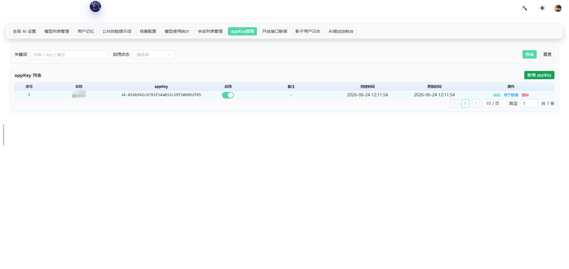Open the 会话列表管理 tab

210,31
